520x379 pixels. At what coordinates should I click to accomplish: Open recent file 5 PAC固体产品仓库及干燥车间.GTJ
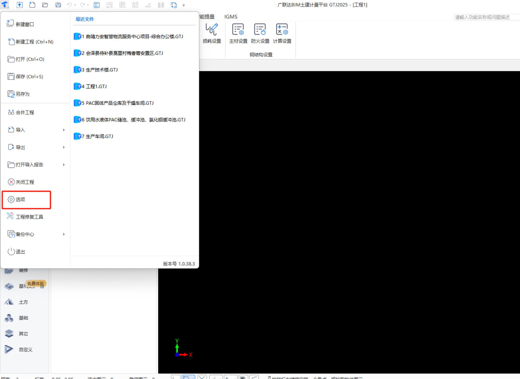(x=114, y=103)
